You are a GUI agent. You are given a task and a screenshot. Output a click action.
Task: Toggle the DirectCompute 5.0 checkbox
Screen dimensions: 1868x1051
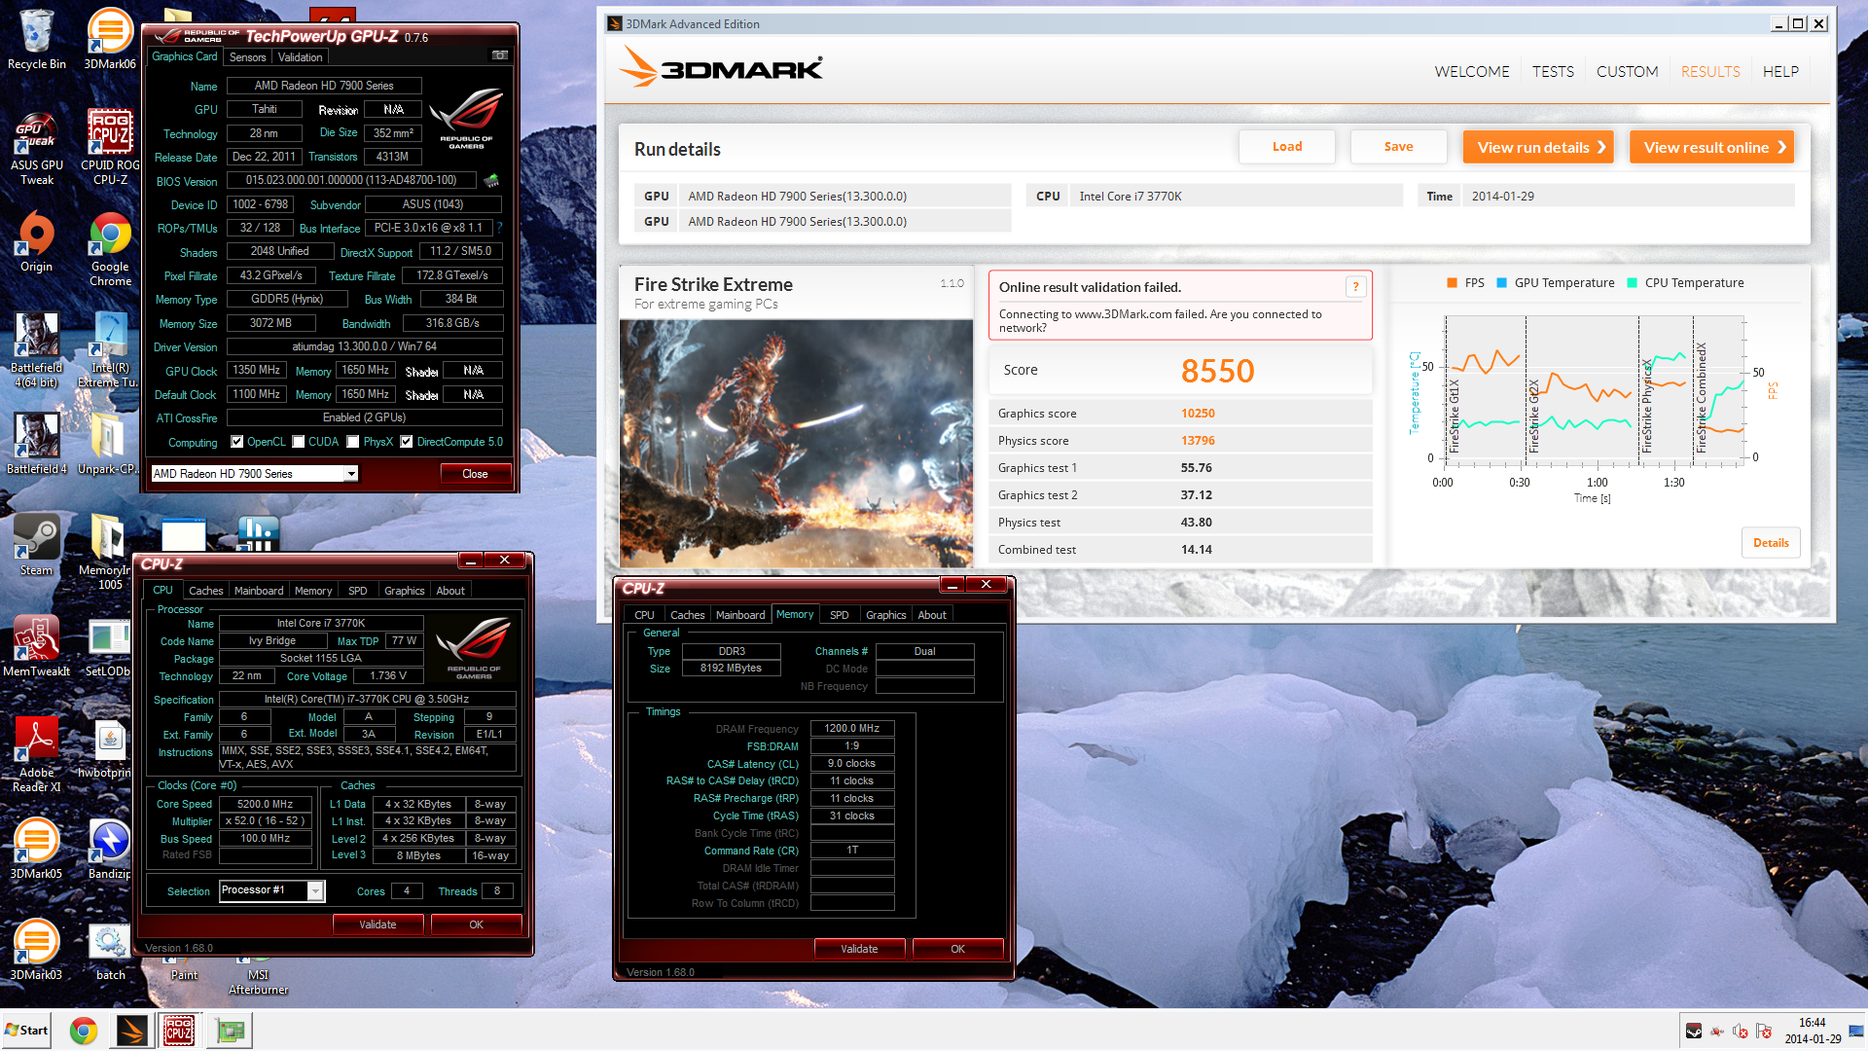[407, 442]
